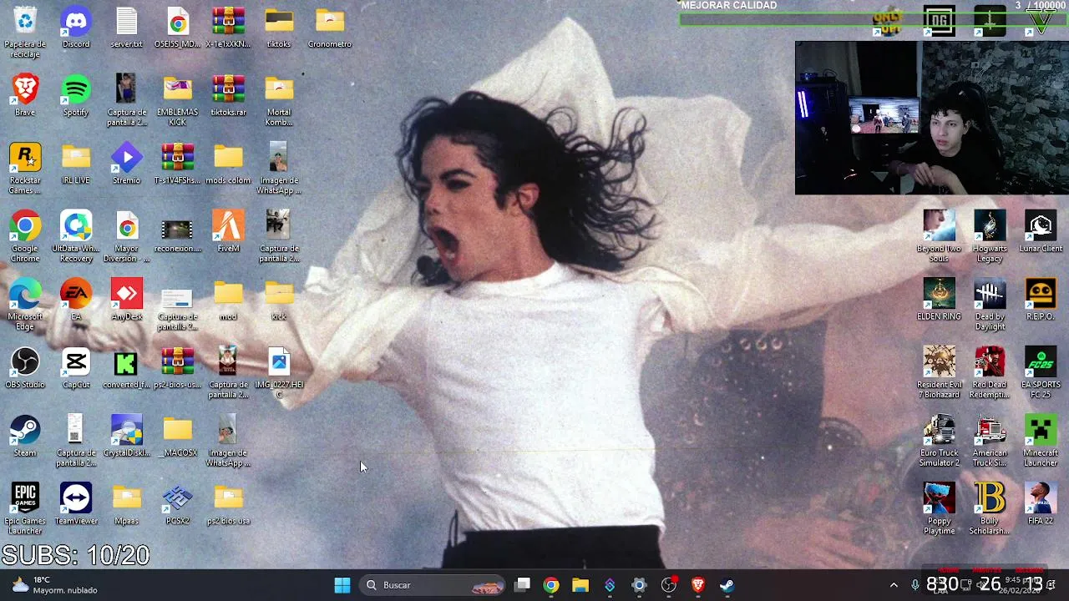This screenshot has height=601, width=1069.
Task: Launch Resident Evil 7 Biohazard shortcut
Action: 939,373
